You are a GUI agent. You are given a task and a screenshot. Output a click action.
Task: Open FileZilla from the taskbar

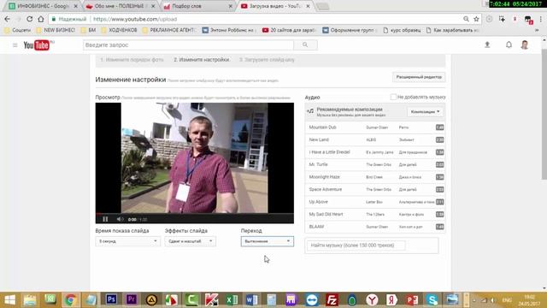pos(332,299)
